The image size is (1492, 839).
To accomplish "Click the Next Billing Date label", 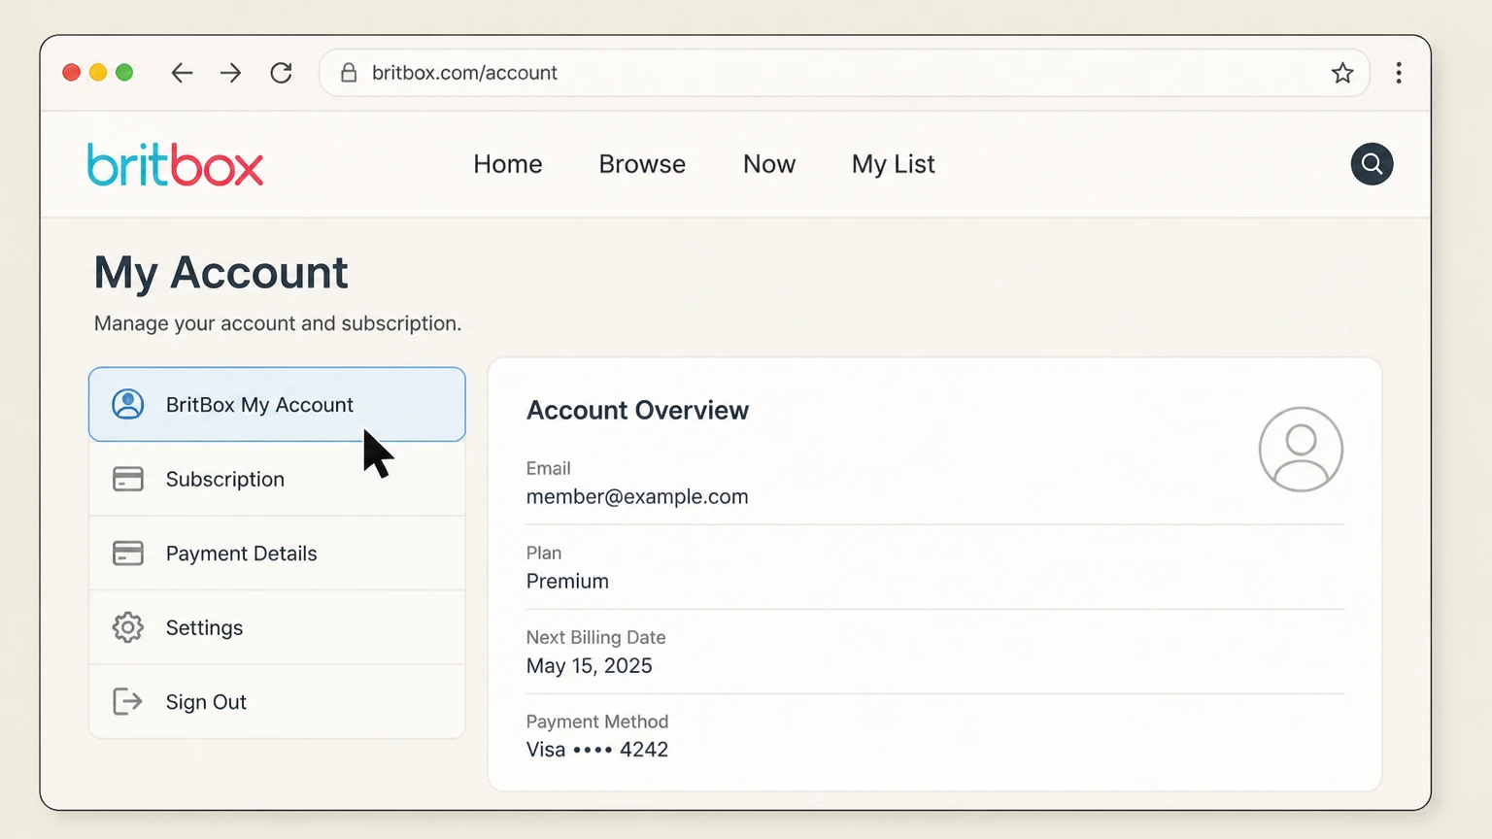I will point(596,637).
